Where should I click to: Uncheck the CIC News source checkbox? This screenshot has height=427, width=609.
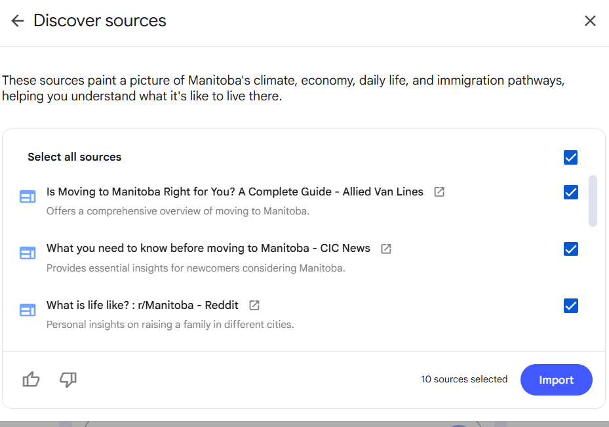point(570,249)
